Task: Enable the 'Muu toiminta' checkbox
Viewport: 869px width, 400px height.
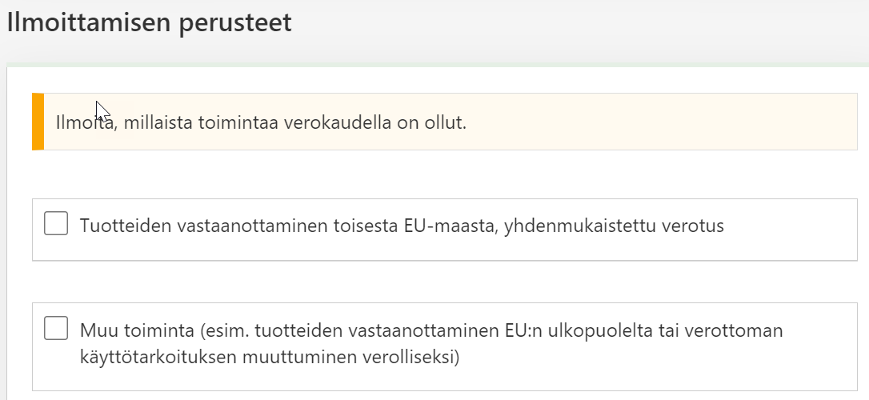Action: 56,328
